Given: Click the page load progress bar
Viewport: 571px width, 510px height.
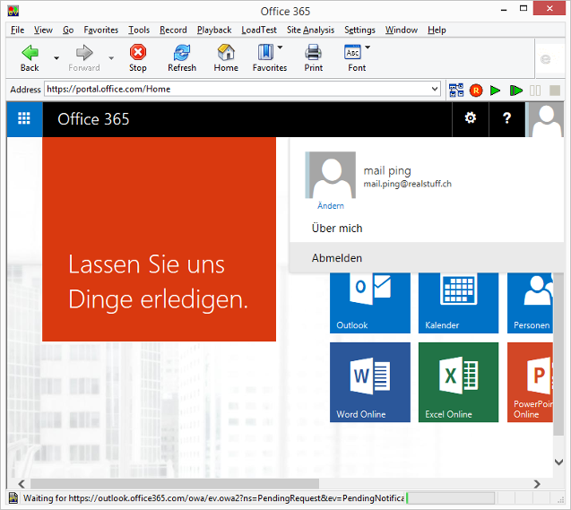Looking at the screenshot, I should coord(450,497).
